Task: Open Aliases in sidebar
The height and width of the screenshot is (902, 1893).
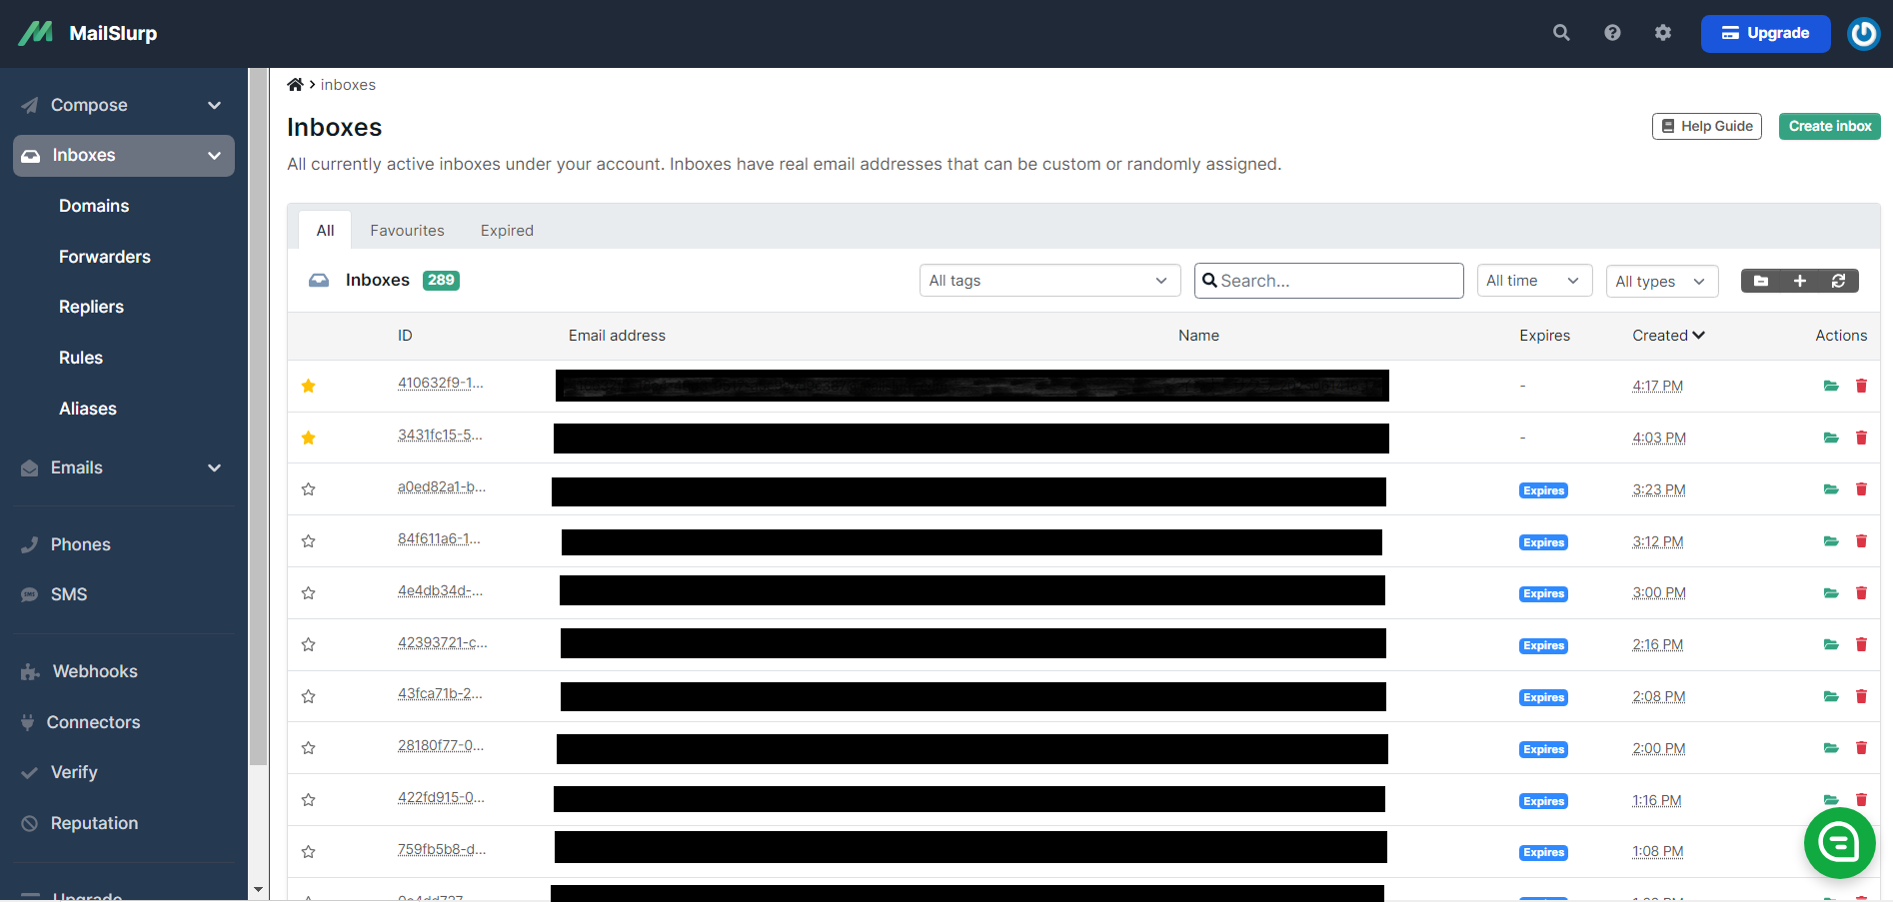Action: (88, 409)
